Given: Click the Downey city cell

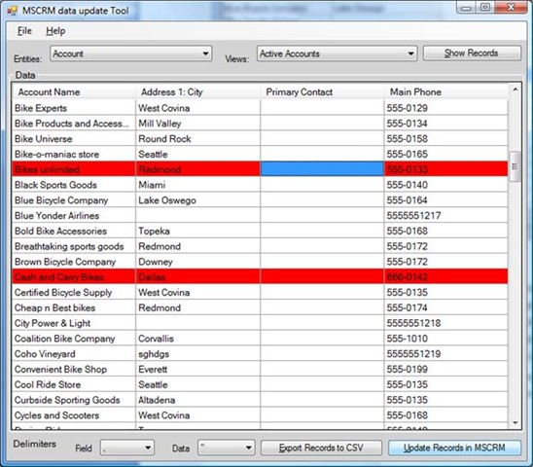Looking at the screenshot, I should (x=197, y=262).
